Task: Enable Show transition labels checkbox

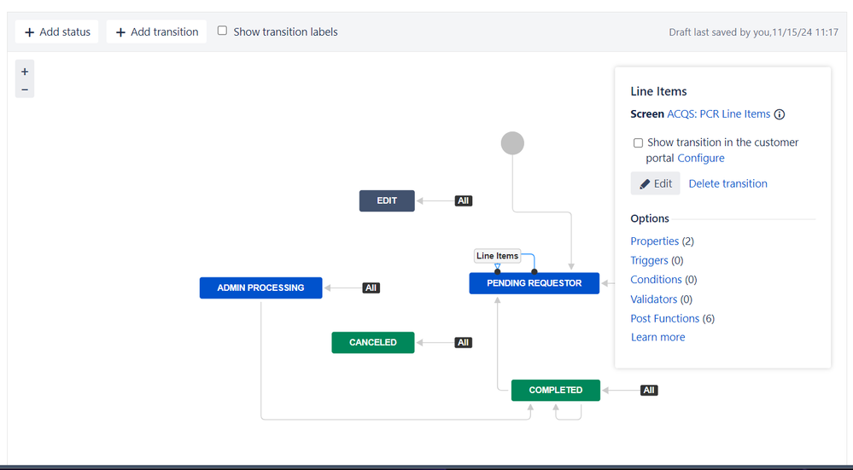Action: (222, 31)
